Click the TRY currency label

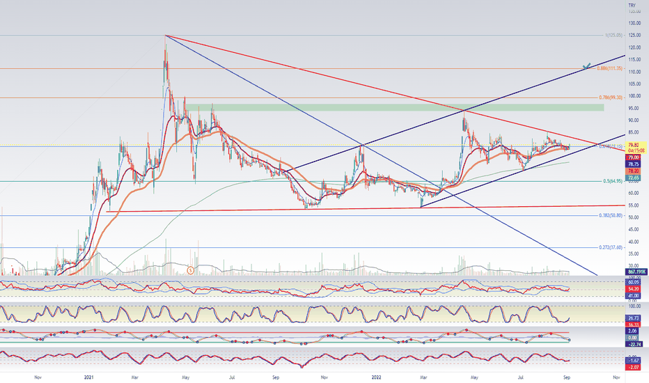(x=632, y=6)
